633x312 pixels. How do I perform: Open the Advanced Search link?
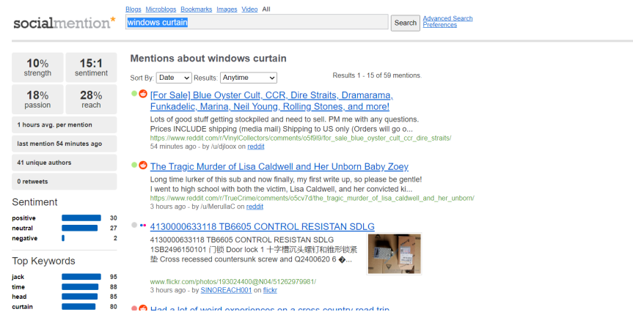(447, 18)
